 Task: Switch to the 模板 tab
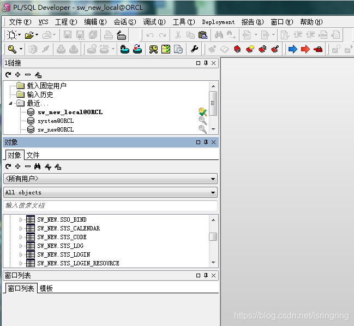point(46,288)
